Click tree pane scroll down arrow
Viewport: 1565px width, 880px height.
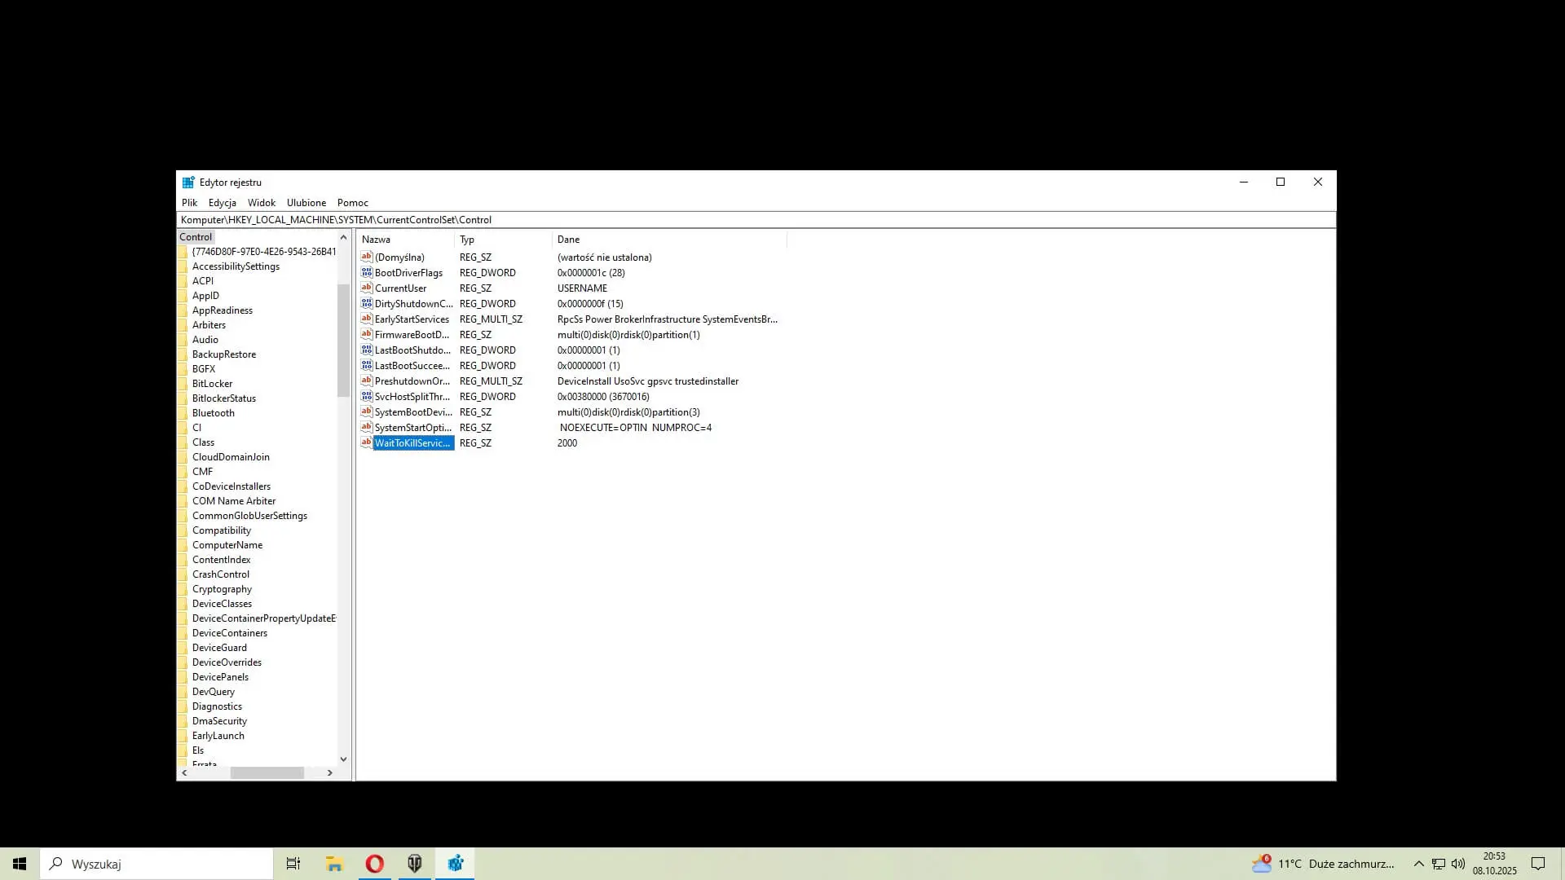pos(343,759)
